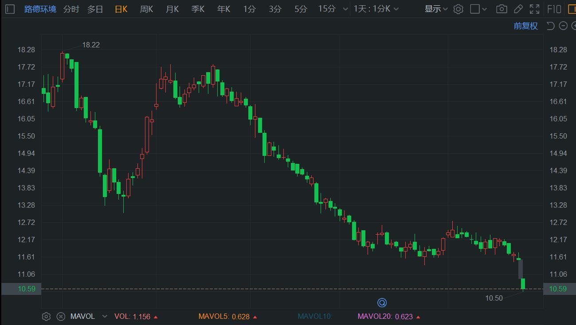Open MAVOL indicator settings gear

tap(46, 317)
